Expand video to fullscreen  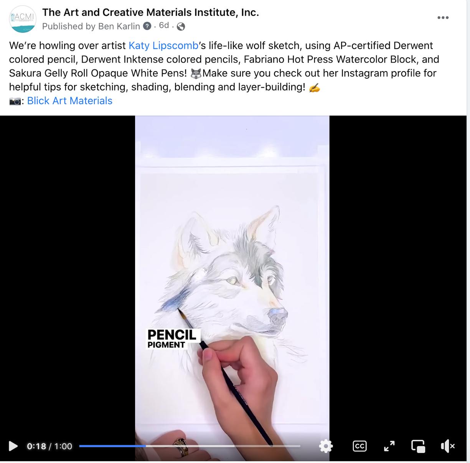click(389, 446)
